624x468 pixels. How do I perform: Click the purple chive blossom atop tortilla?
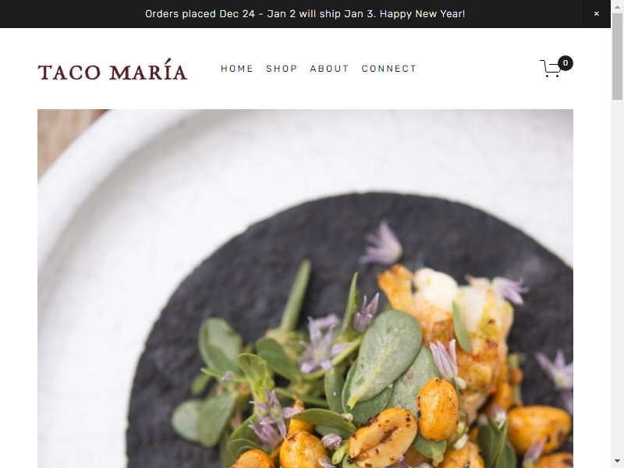coord(382,243)
